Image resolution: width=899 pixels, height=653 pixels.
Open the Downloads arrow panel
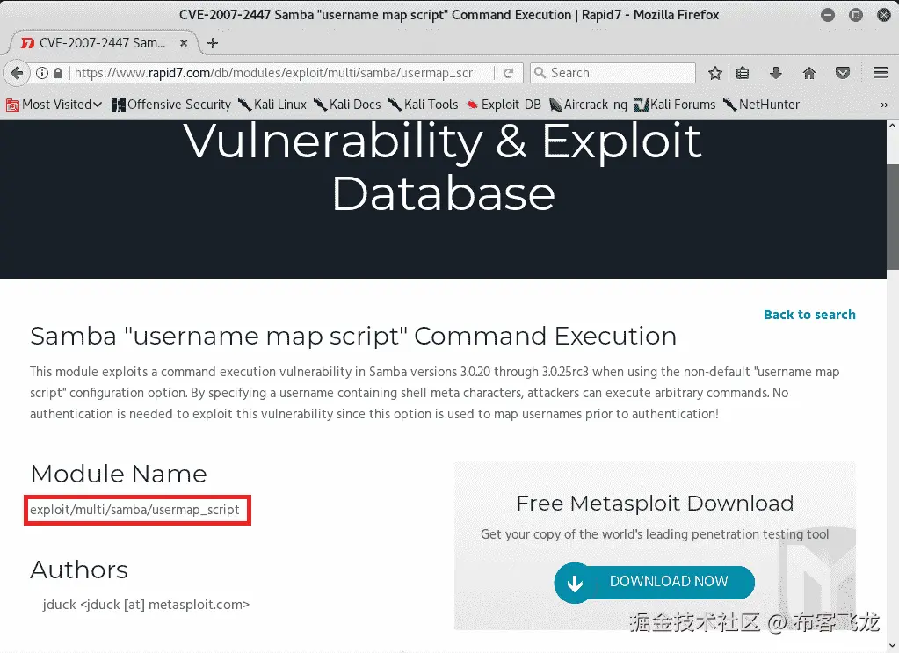(x=776, y=73)
